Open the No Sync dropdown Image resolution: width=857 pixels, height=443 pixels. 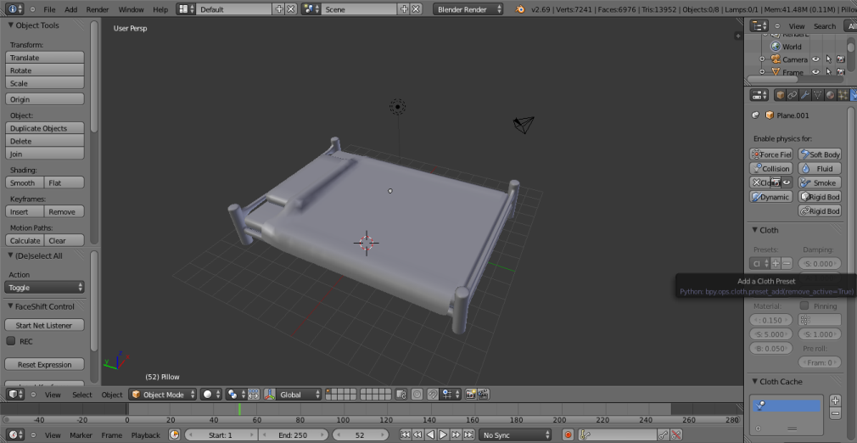click(515, 435)
